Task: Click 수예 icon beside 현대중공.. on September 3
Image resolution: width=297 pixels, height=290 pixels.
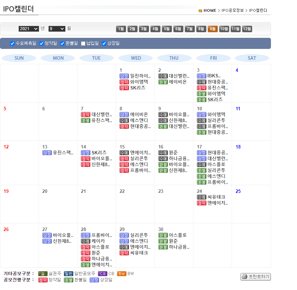Action: click(201, 82)
